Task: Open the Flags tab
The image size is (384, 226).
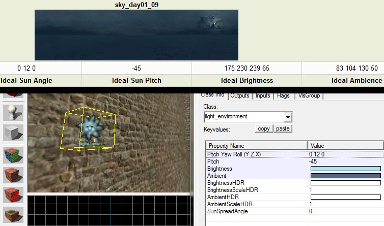Action: click(x=283, y=96)
